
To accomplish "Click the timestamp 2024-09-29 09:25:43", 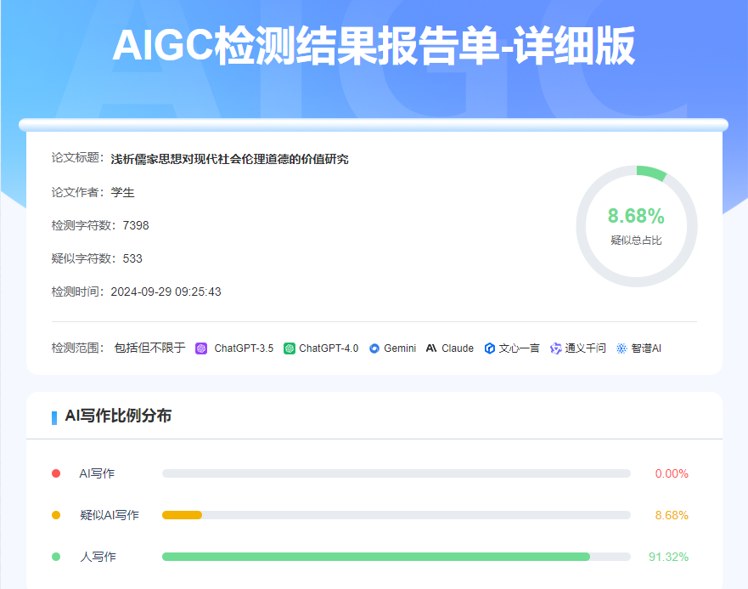I will tap(166, 292).
